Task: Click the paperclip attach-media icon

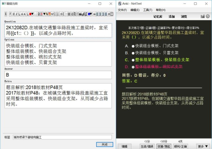Action: click(x=39, y=14)
